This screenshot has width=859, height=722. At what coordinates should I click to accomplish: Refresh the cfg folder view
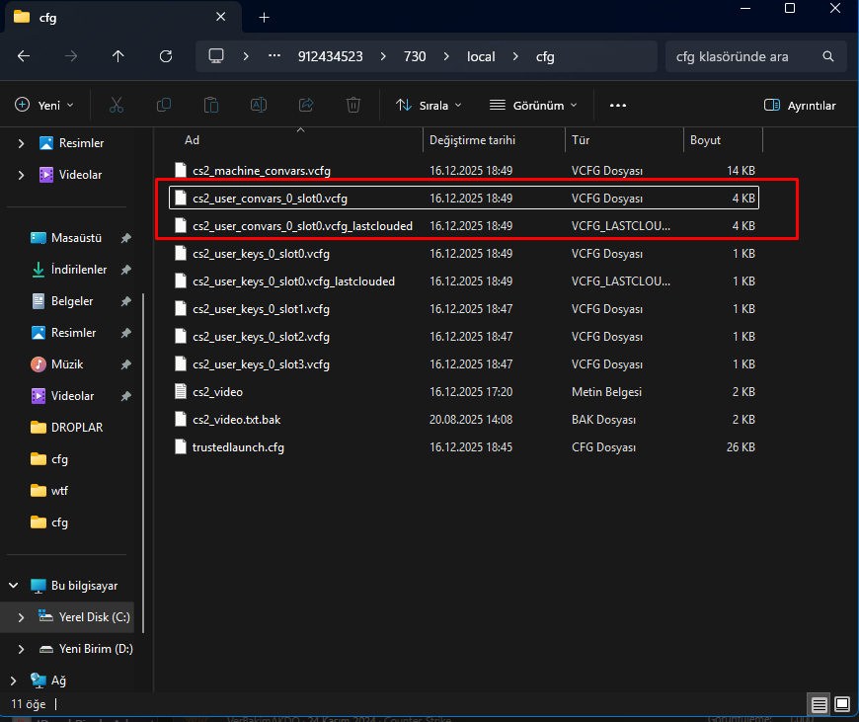[x=166, y=56]
